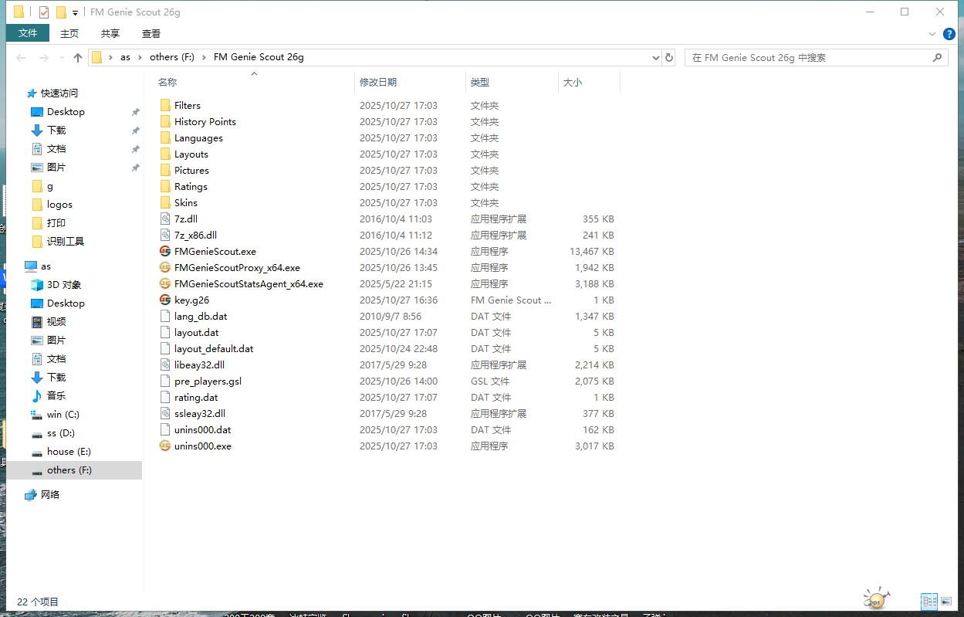Viewport: 964px width, 617px height.
Task: Click the Up directory arrow icon
Action: click(77, 58)
